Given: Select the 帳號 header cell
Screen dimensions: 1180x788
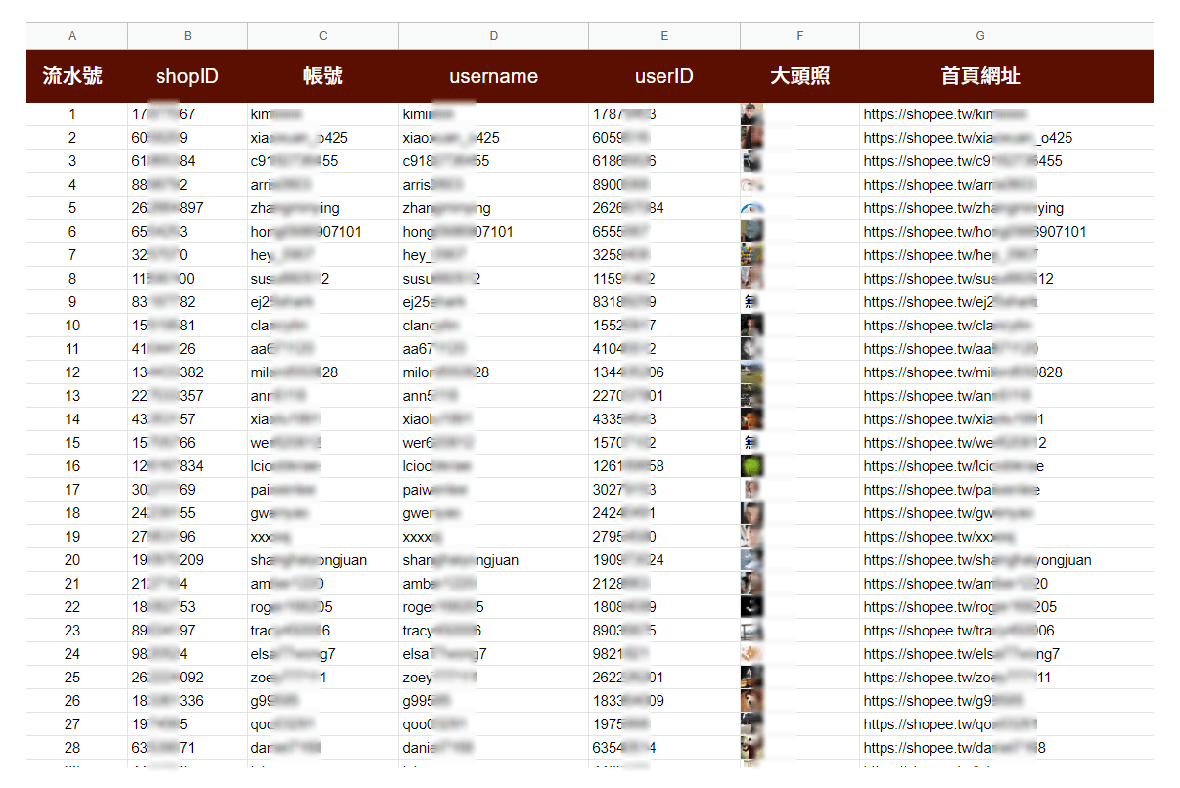Looking at the screenshot, I should (323, 76).
